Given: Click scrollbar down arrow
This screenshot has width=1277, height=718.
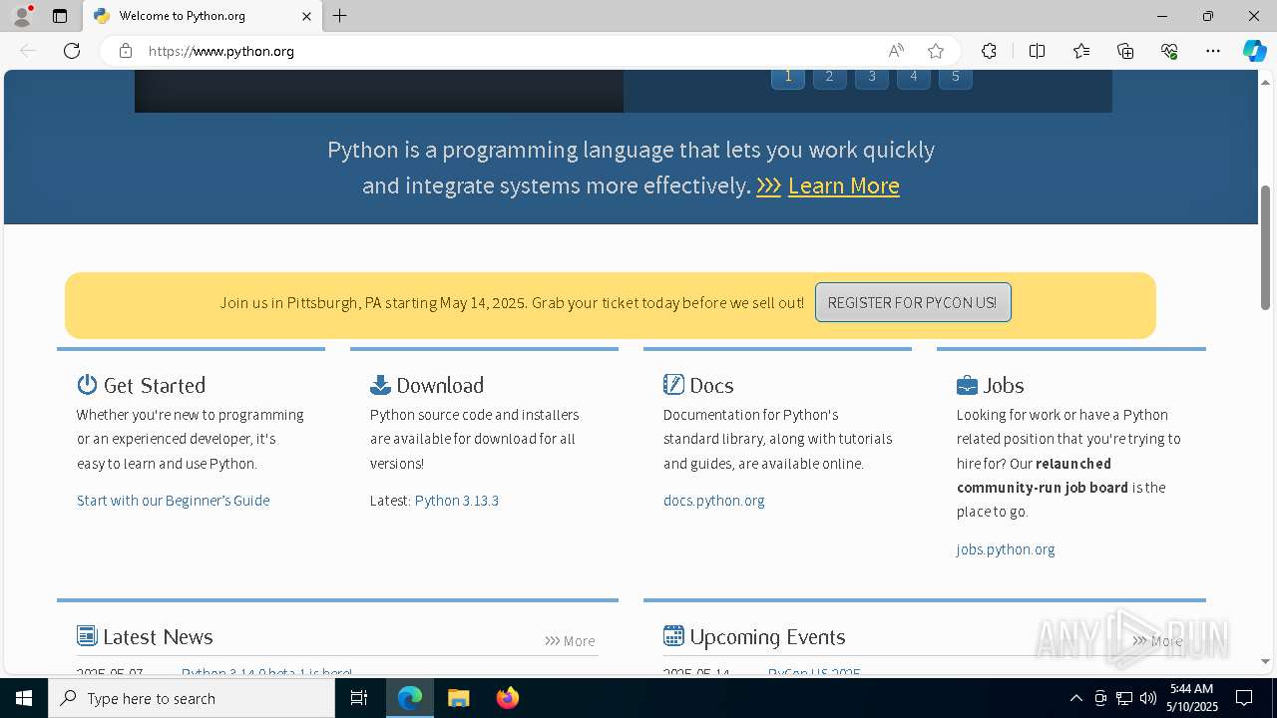Looking at the screenshot, I should coord(1265,661).
